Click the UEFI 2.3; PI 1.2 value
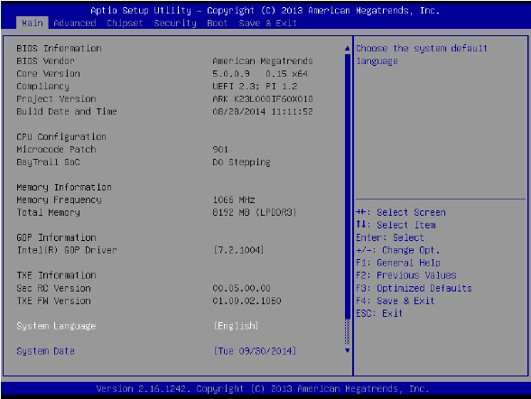 [255, 87]
